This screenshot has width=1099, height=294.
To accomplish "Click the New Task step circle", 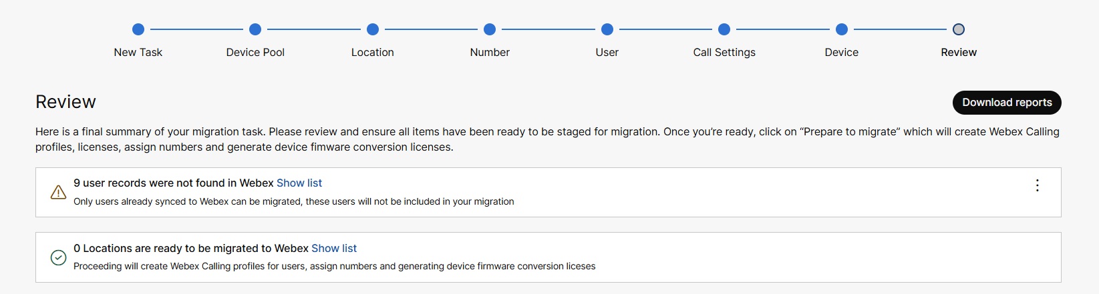I will [138, 29].
